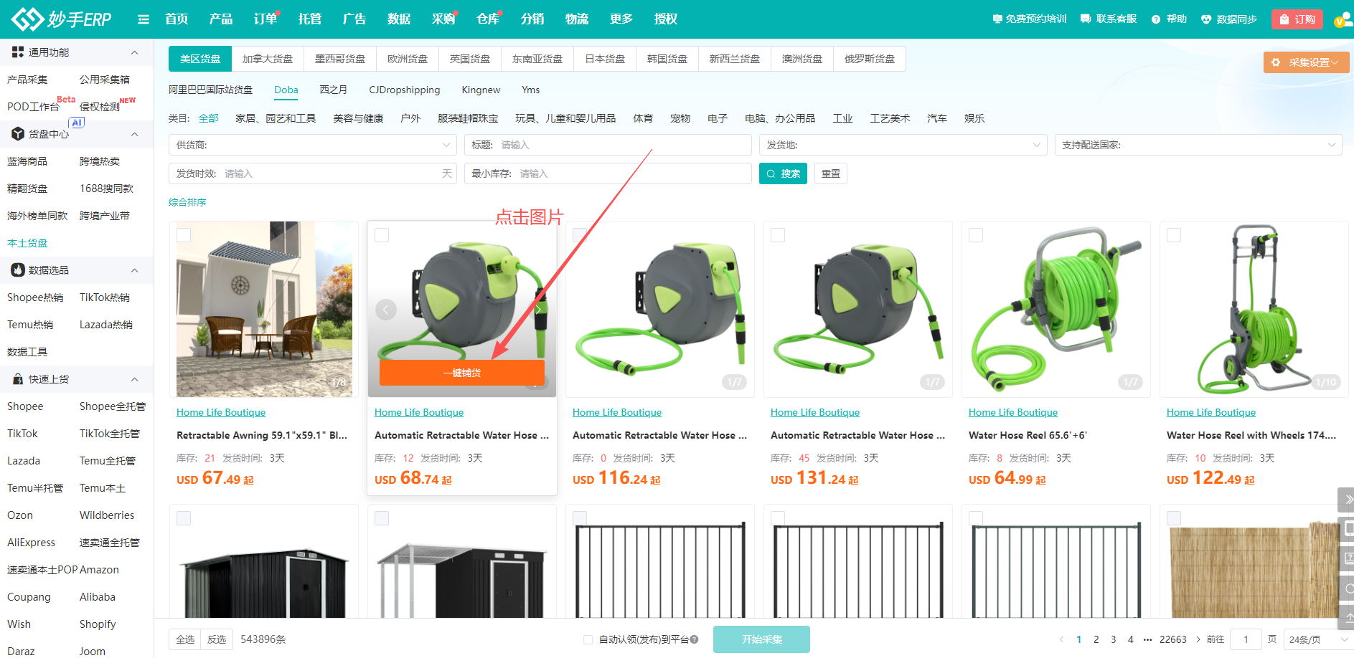Open the 24条/页 page size dropdown
The height and width of the screenshot is (658, 1354).
[1319, 639]
